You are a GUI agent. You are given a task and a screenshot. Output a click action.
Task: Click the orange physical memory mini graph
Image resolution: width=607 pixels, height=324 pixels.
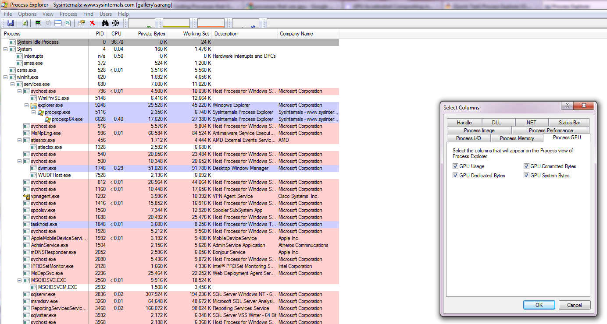click(x=211, y=23)
